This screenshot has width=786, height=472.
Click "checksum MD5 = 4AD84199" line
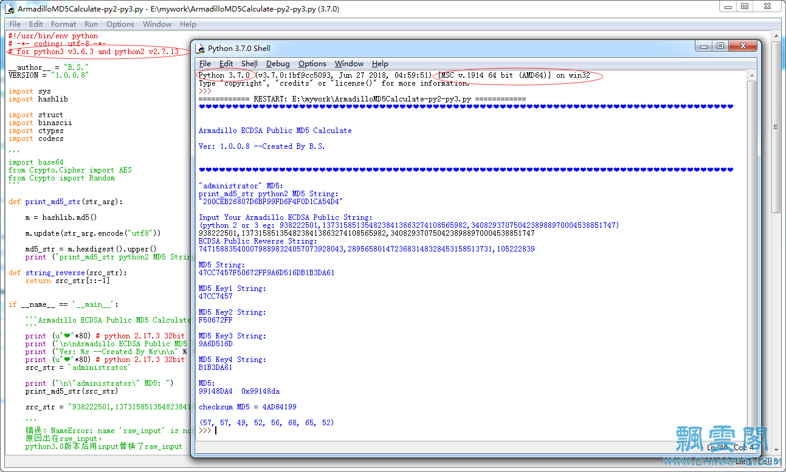click(x=247, y=407)
